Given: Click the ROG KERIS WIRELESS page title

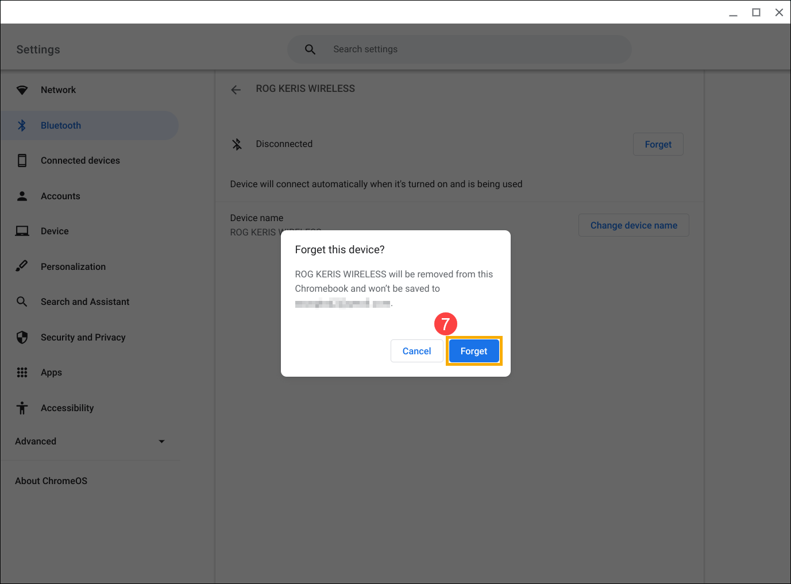Looking at the screenshot, I should point(305,89).
